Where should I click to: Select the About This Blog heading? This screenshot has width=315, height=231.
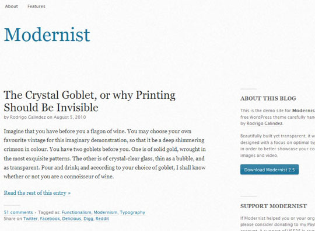(x=268, y=98)
